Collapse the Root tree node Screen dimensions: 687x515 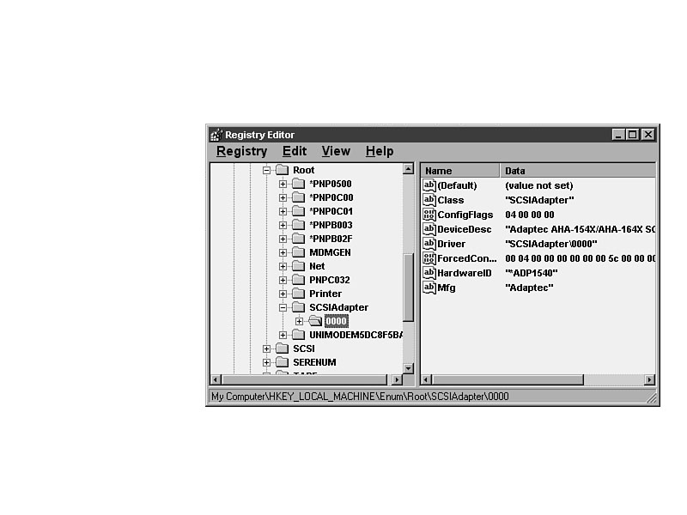[266, 170]
